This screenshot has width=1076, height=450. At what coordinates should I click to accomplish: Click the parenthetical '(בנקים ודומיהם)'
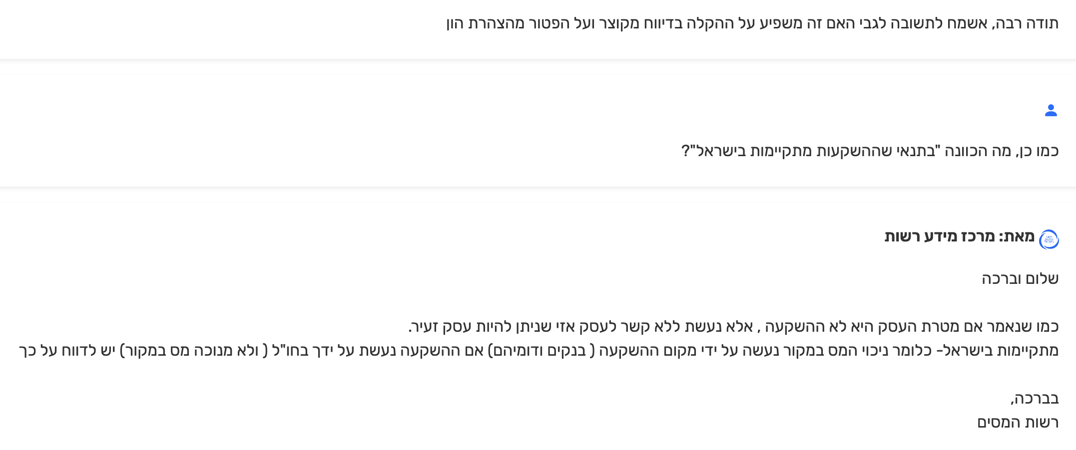pyautogui.click(x=541, y=351)
